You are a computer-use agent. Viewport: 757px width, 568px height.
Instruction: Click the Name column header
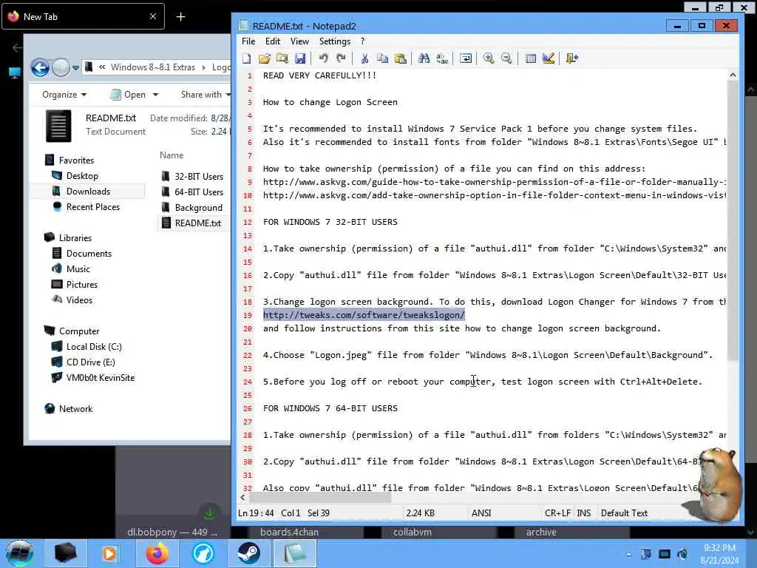tap(172, 155)
